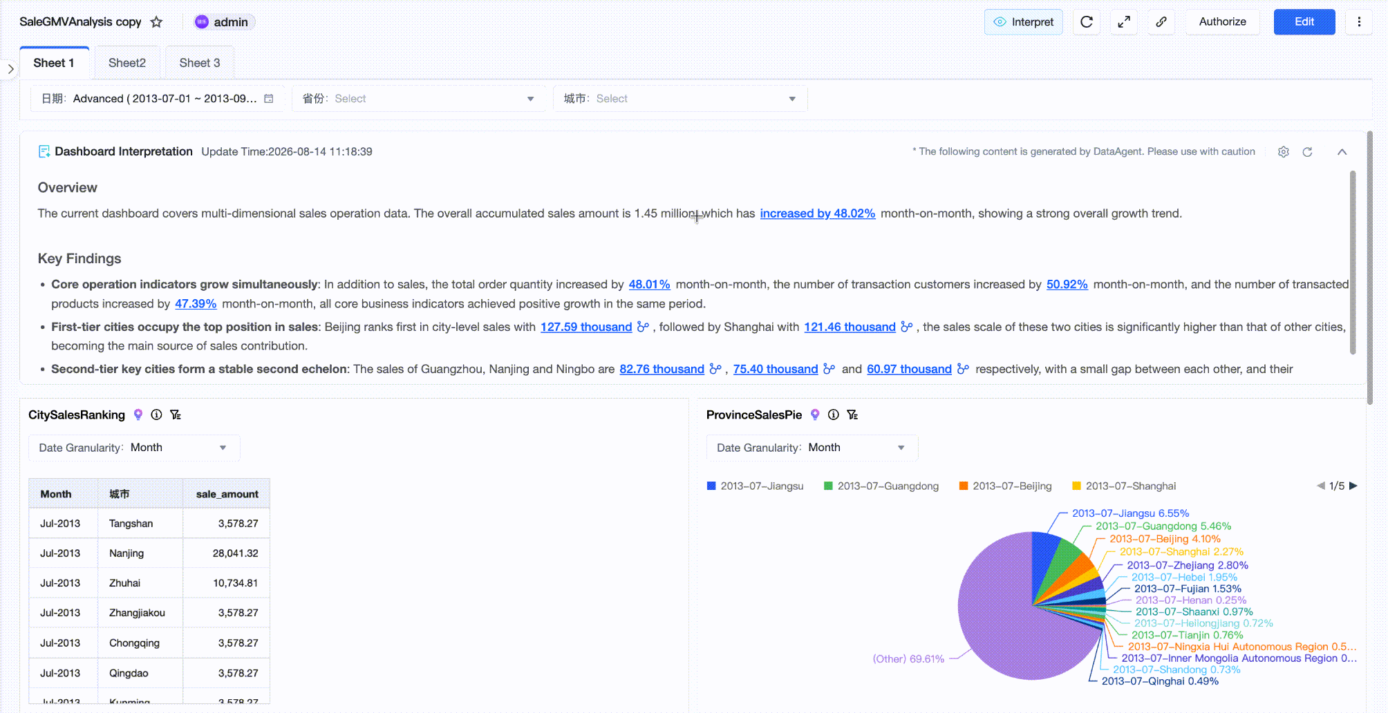Switch to Sheet 3 tab
The image size is (1388, 713).
[200, 63]
